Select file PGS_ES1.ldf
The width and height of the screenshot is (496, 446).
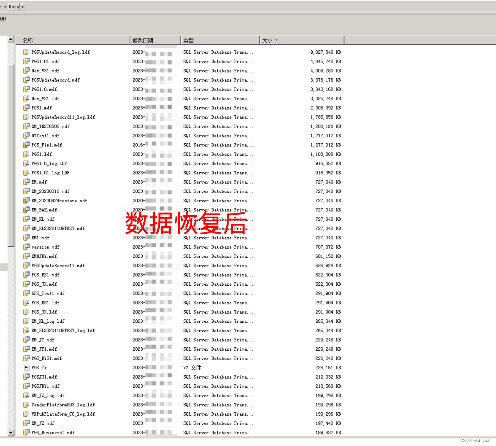45,303
